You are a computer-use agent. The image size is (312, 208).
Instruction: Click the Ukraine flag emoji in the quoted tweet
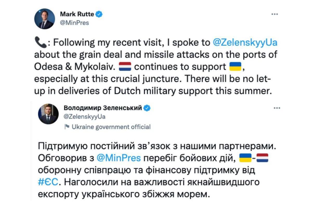pyautogui.click(x=245, y=158)
